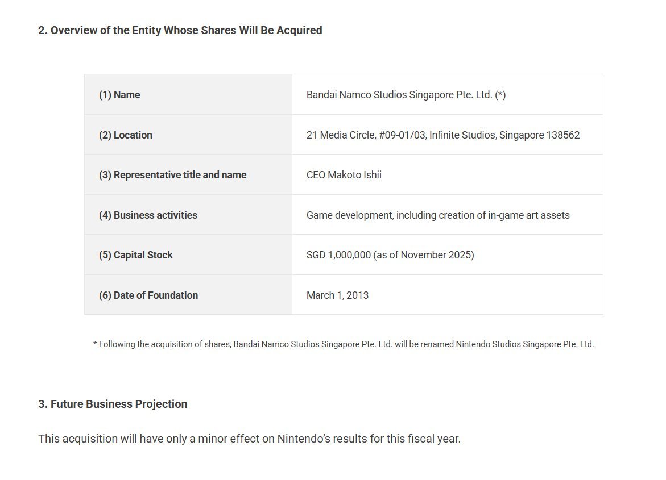Click the section 2 overview heading

tap(180, 31)
